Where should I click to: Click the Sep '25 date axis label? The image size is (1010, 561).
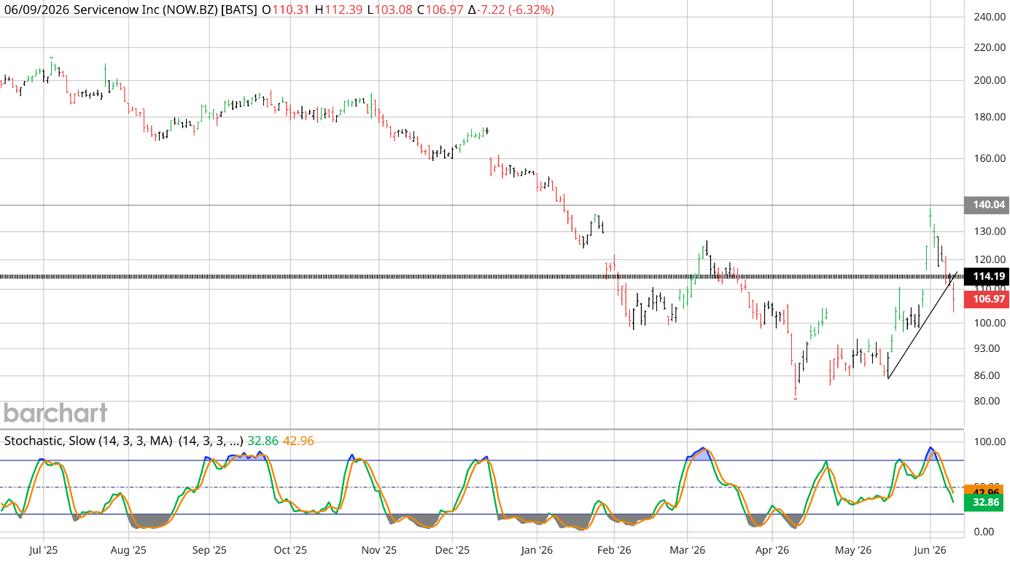pyautogui.click(x=208, y=549)
